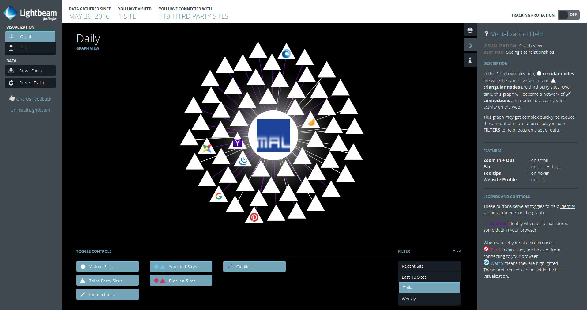Toggle the Third Party Sites control
This screenshot has width=587, height=310.
[107, 281]
